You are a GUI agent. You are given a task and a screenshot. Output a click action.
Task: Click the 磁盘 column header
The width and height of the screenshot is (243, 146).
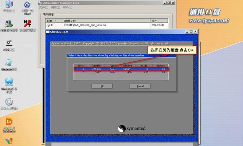coord(54,21)
